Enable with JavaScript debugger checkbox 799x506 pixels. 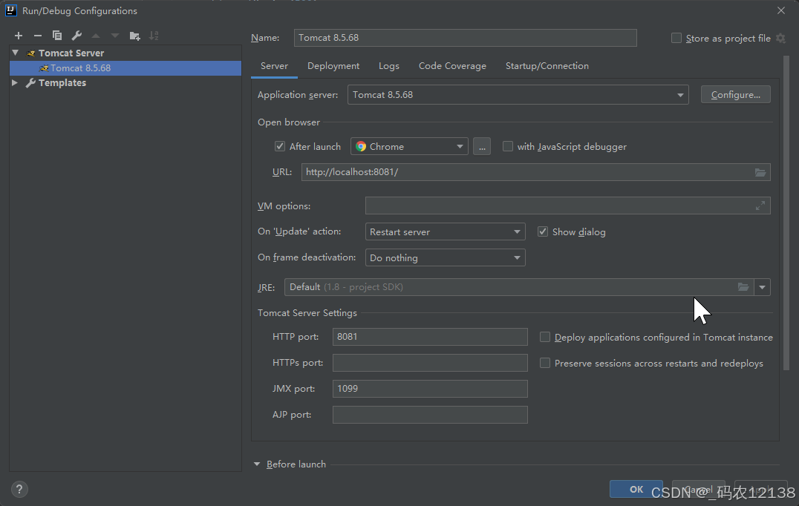coord(507,147)
